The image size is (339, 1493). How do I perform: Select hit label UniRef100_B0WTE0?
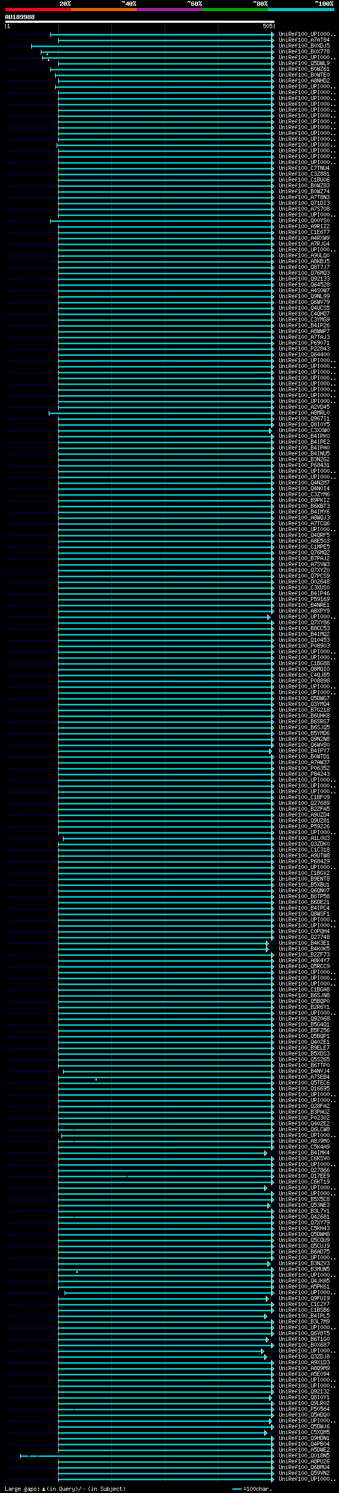click(x=304, y=75)
